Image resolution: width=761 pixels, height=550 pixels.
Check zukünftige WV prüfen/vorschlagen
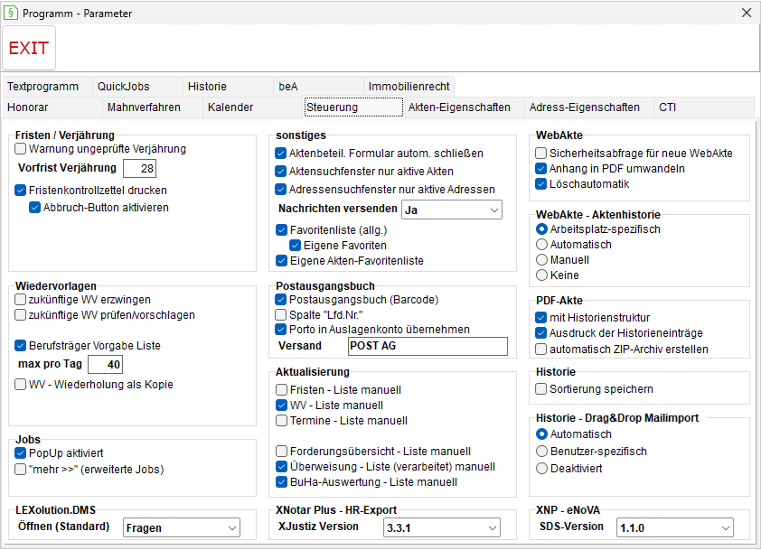pos(21,315)
